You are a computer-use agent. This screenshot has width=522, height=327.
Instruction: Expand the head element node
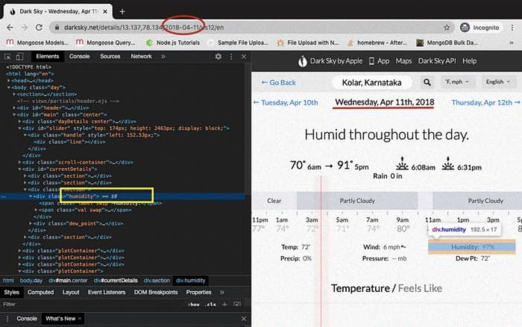click(9, 81)
